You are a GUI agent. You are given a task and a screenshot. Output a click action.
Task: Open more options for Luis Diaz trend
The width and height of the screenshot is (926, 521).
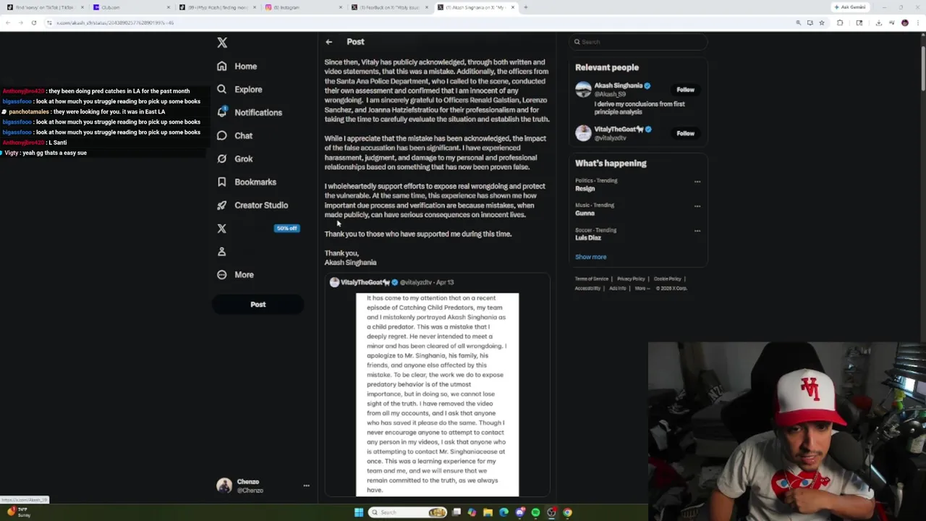coord(697,231)
